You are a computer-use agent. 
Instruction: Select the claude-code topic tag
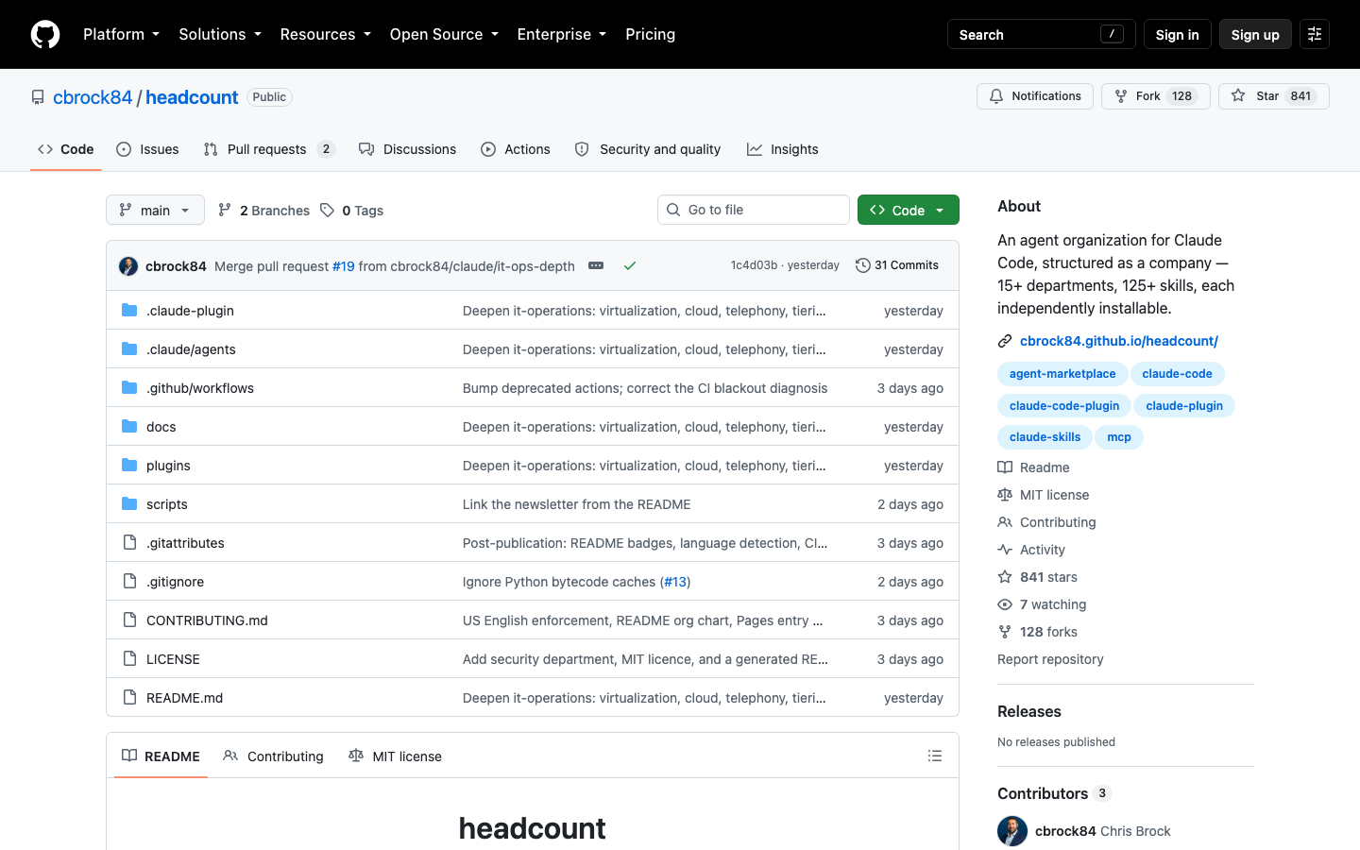pyautogui.click(x=1177, y=374)
